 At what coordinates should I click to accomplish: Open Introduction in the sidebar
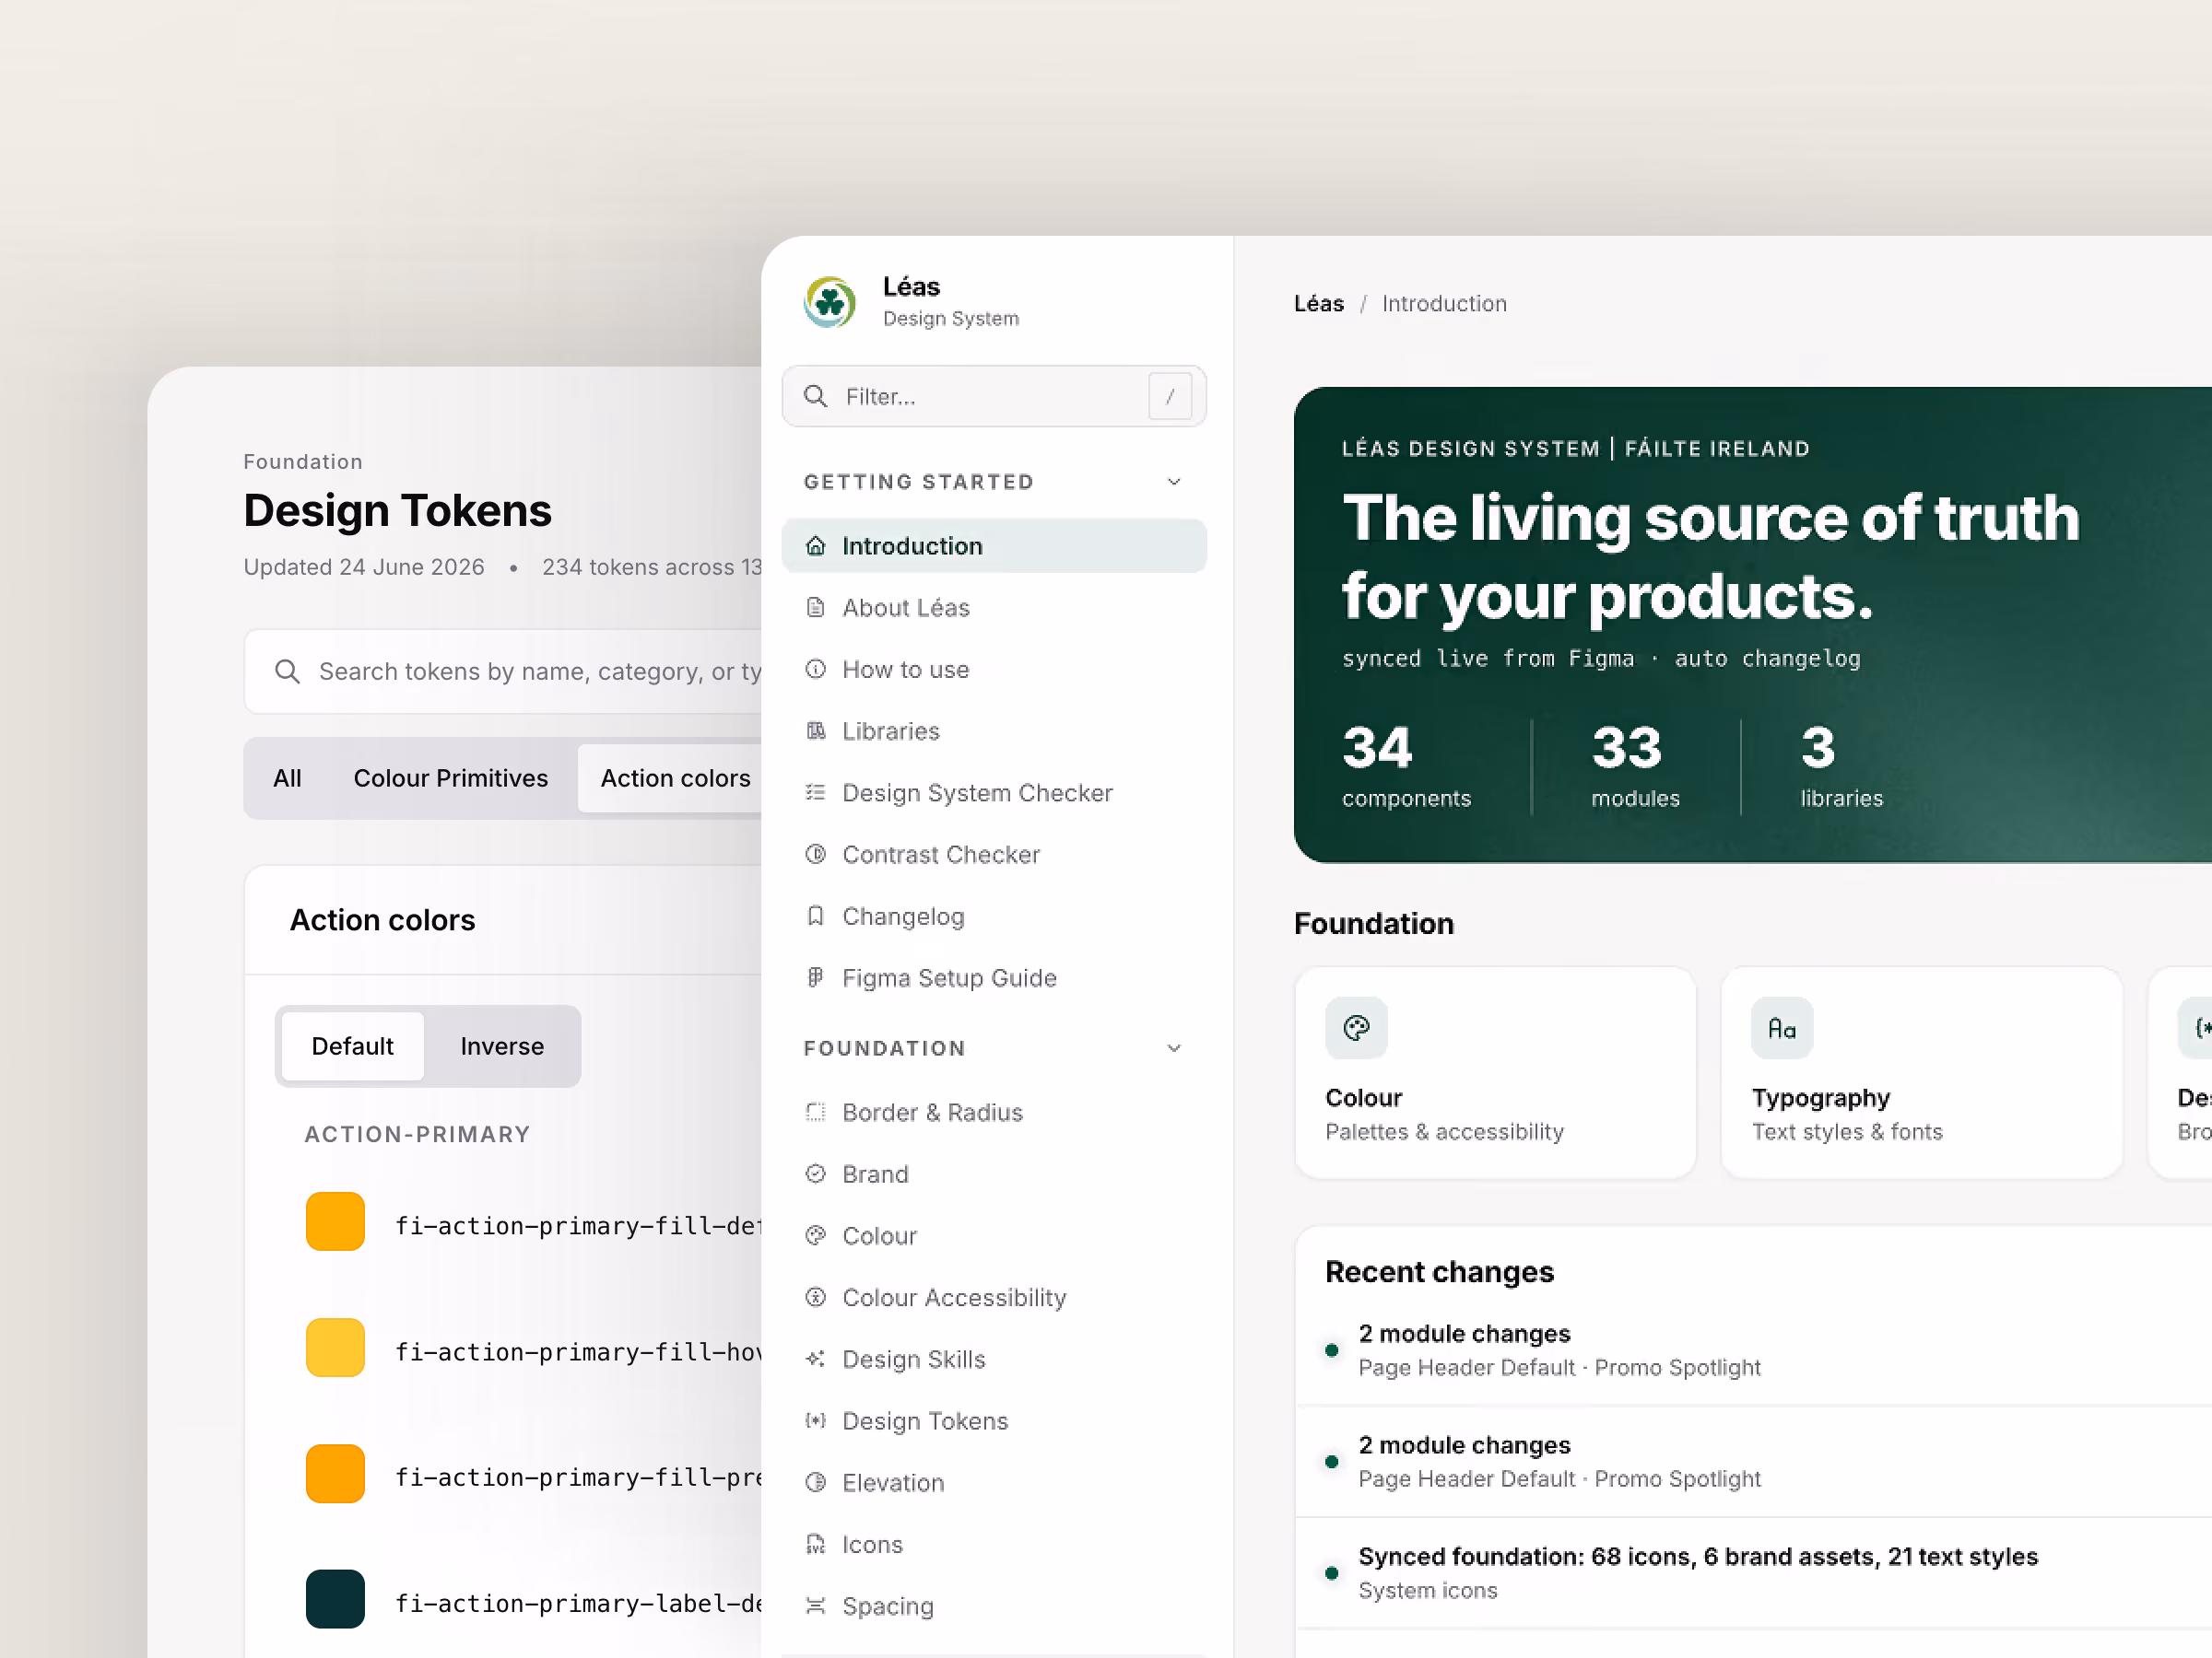click(994, 545)
